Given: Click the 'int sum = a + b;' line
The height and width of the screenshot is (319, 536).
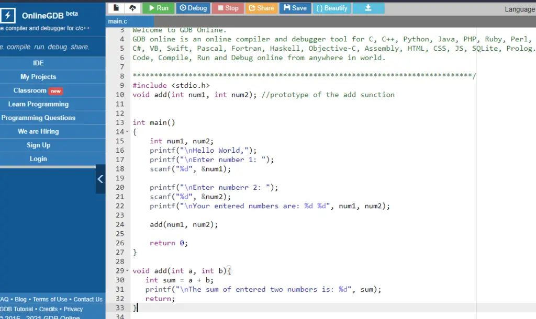Looking at the screenshot, I should point(180,280).
